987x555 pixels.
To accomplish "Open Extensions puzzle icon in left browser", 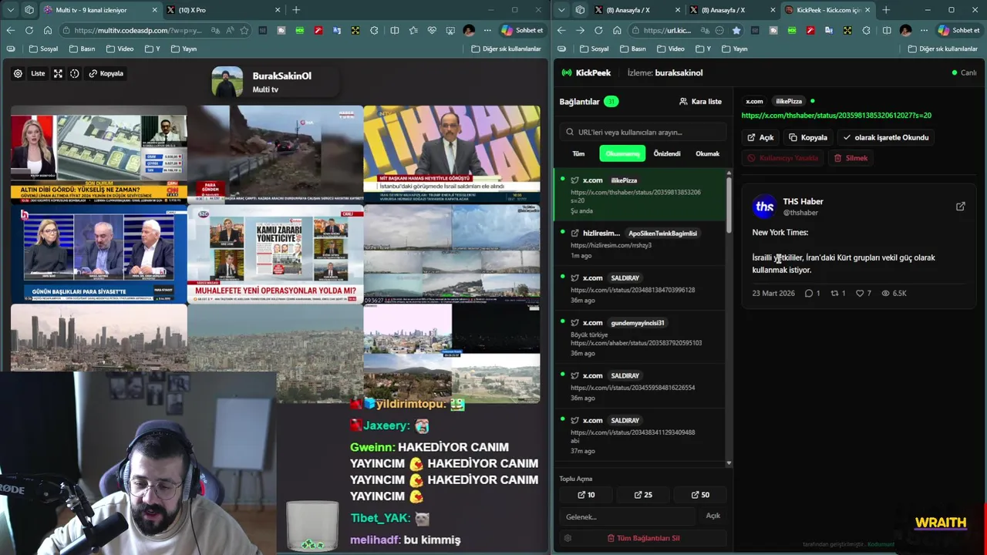I will (374, 30).
